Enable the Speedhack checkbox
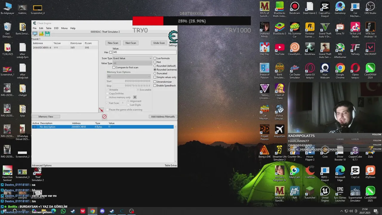Image resolution: width=382 pixels, height=215 pixels. (155, 86)
